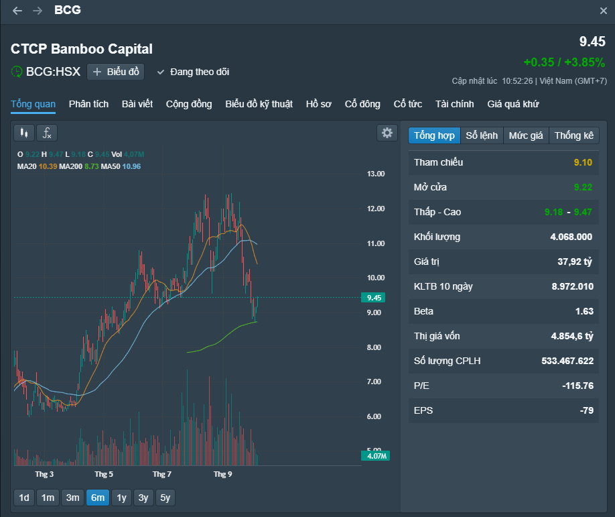Toggle the Đang theo dõi follow status
This screenshot has width=615, height=517.
click(193, 72)
